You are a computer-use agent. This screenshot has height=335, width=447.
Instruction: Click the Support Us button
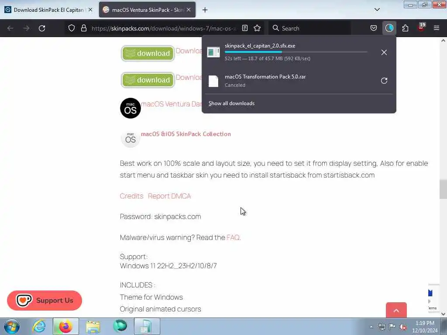pyautogui.click(x=45, y=300)
